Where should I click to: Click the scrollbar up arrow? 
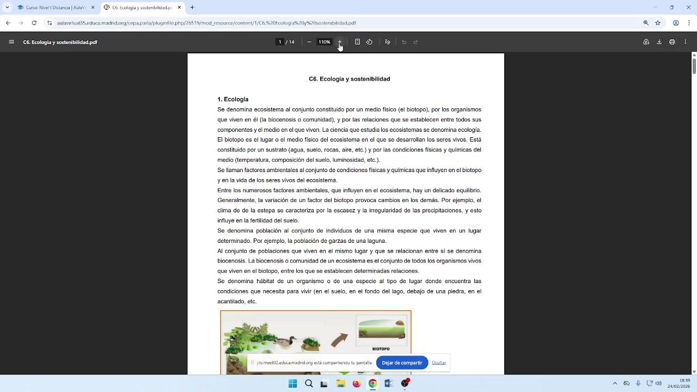tap(694, 55)
